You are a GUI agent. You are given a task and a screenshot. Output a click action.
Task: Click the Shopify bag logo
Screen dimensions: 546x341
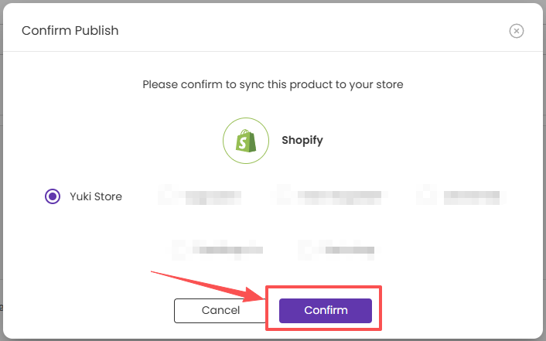click(x=246, y=141)
